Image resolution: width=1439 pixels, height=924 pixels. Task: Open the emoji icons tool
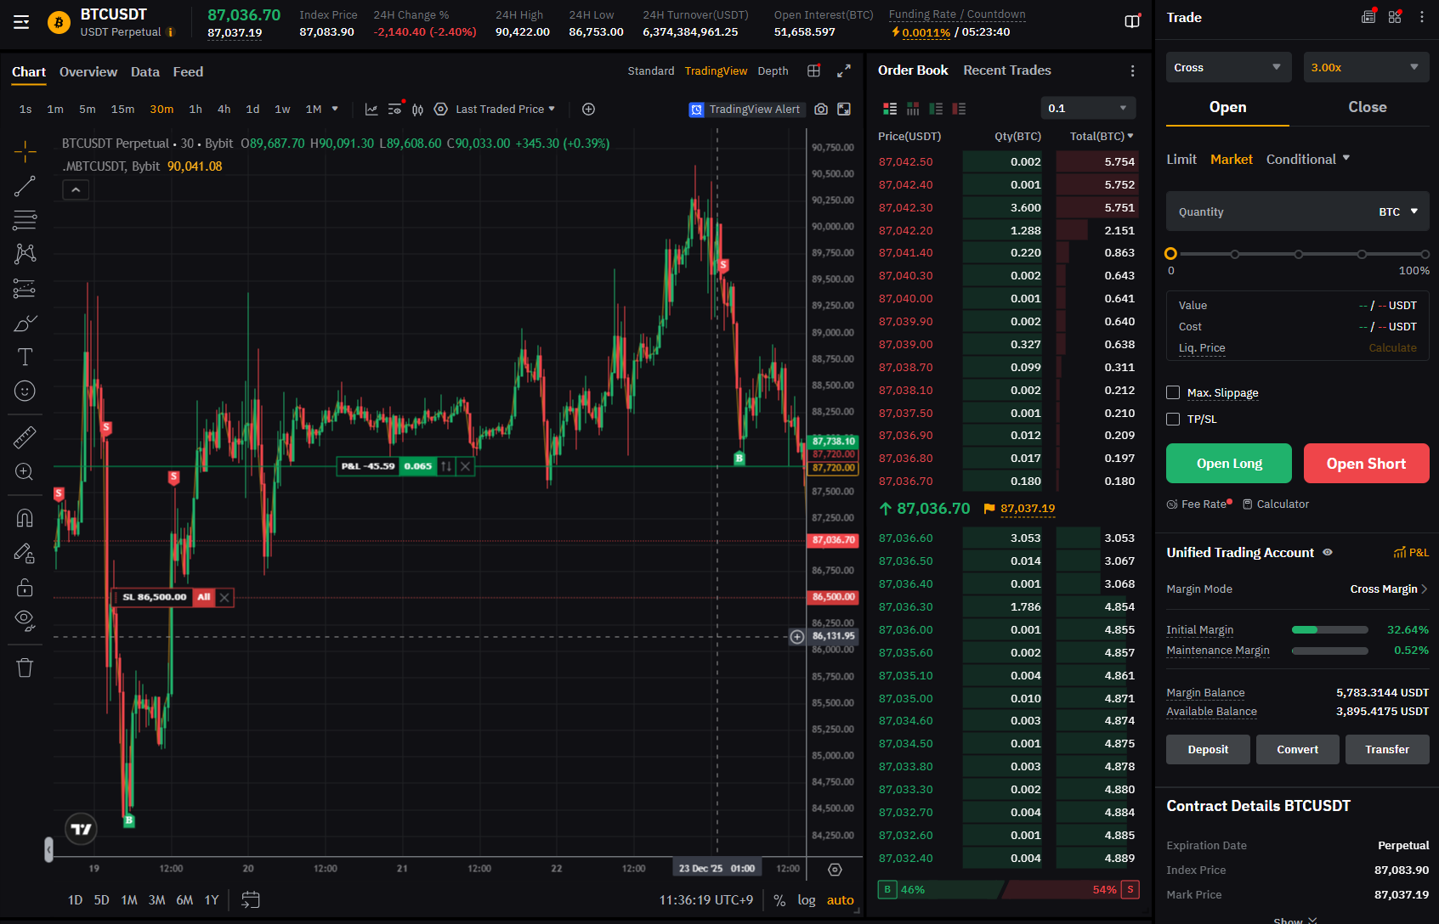tap(25, 391)
